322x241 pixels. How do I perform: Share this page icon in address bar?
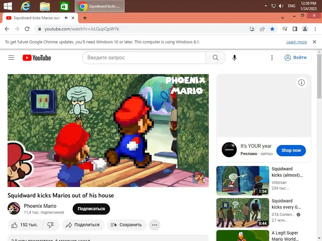pyautogui.click(x=262, y=29)
